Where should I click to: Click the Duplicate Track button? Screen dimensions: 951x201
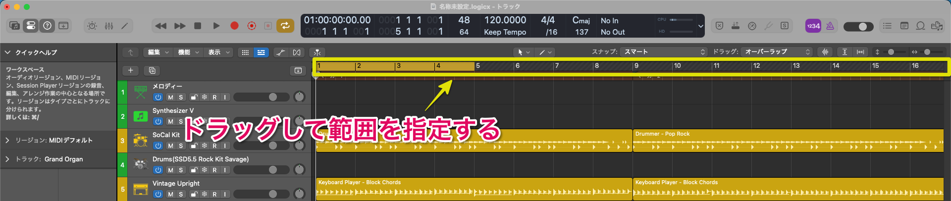coord(152,70)
